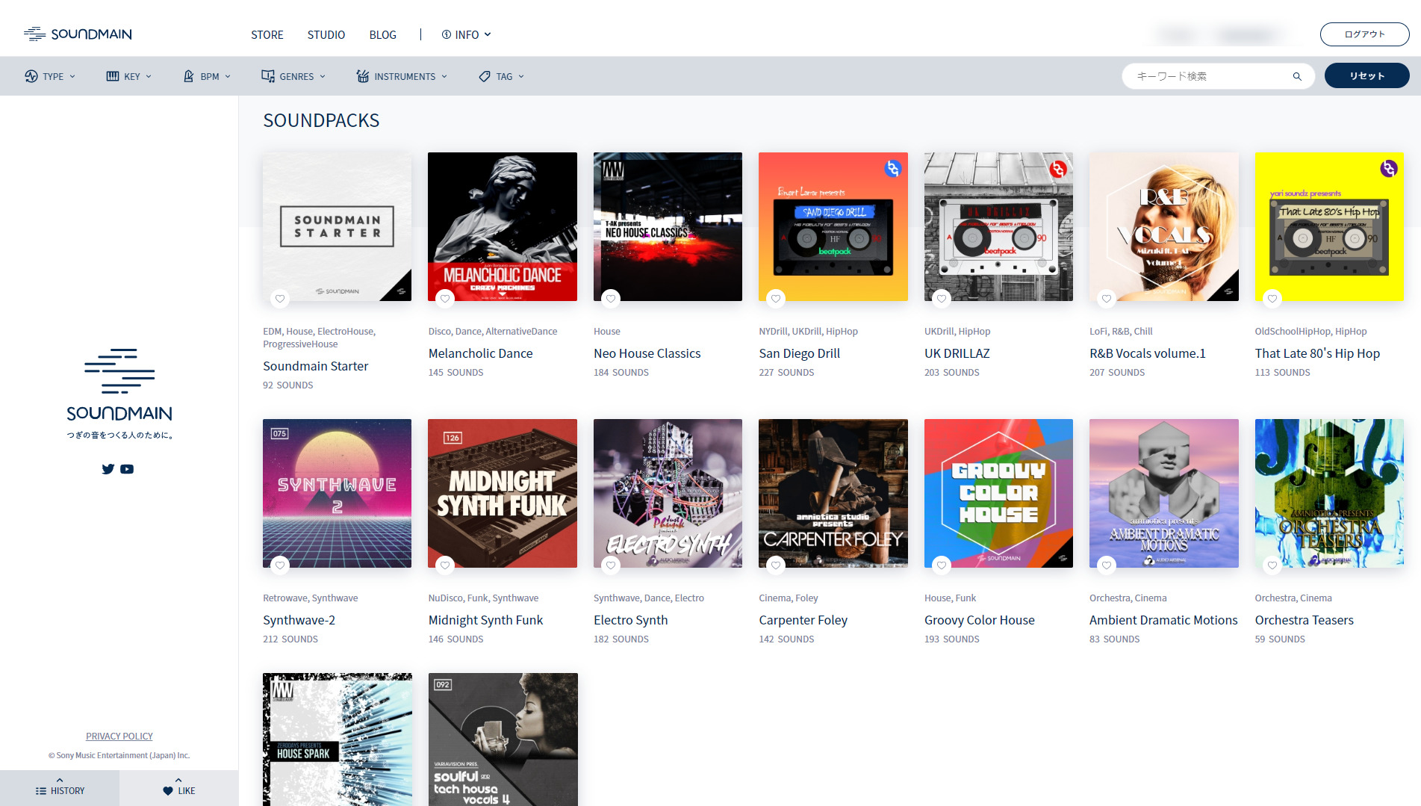Viewport: 1421px width, 806px height.
Task: Click the GENRES filter icon
Action: point(268,76)
